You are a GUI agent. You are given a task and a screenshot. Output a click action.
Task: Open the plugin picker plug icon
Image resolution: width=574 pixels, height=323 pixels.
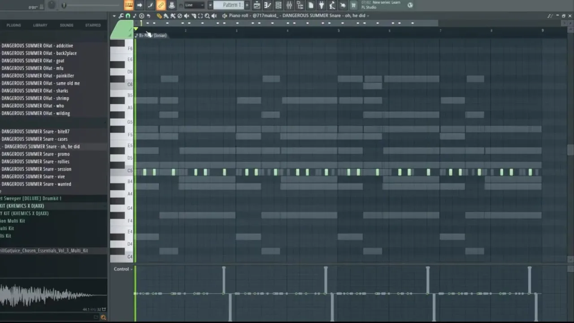point(322,5)
